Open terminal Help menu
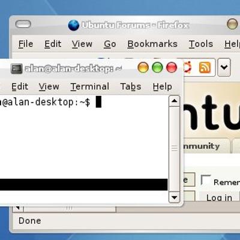The width and height of the screenshot is (240, 240). pos(162,87)
